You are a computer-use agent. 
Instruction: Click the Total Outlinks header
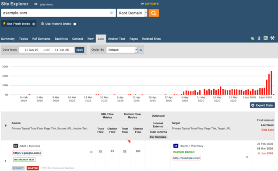[x=158, y=132]
